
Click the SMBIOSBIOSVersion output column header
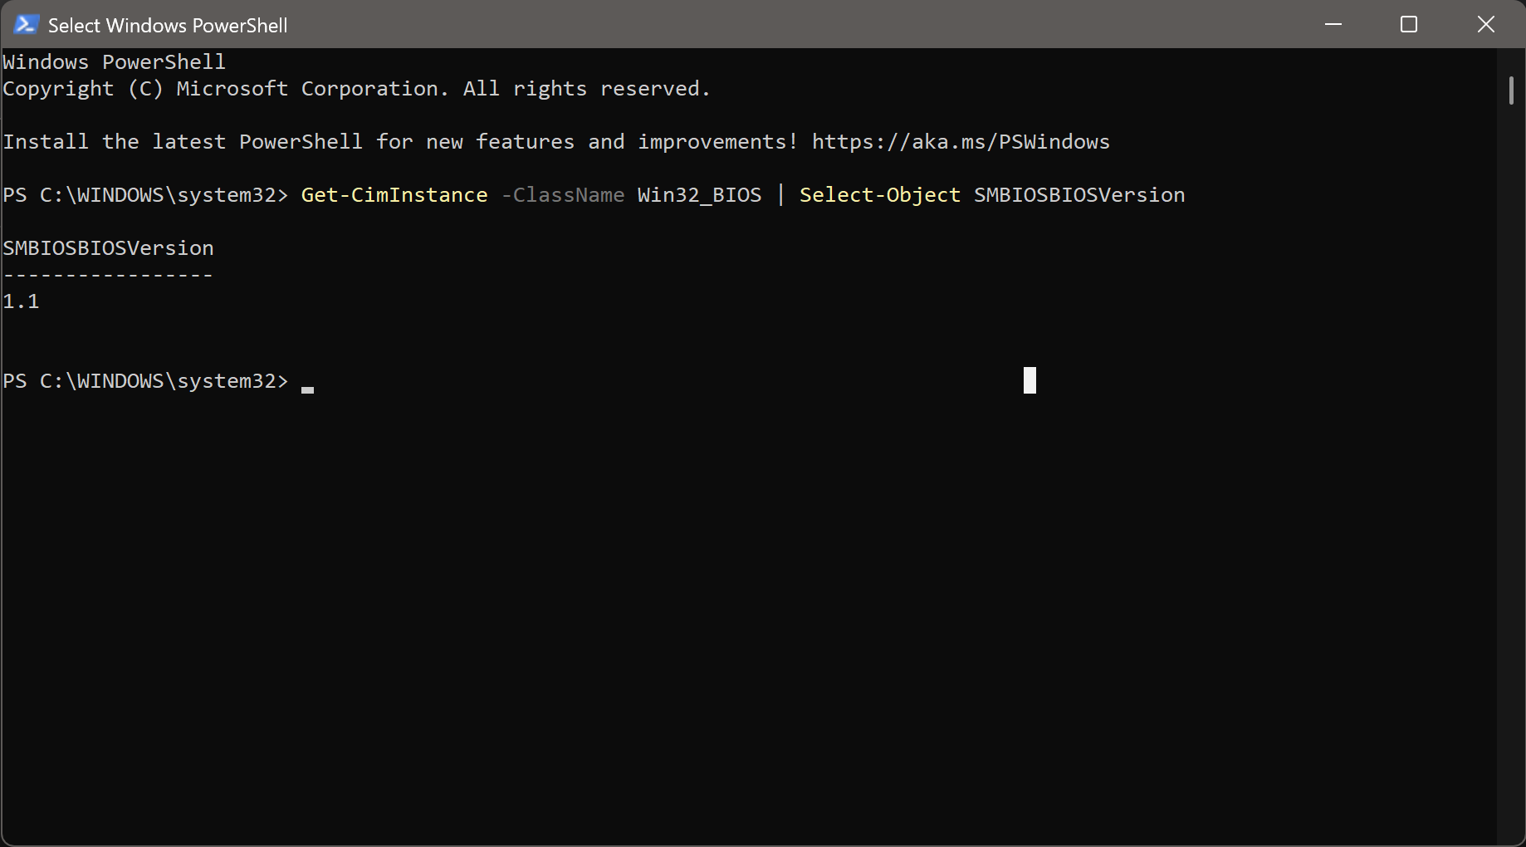(108, 248)
